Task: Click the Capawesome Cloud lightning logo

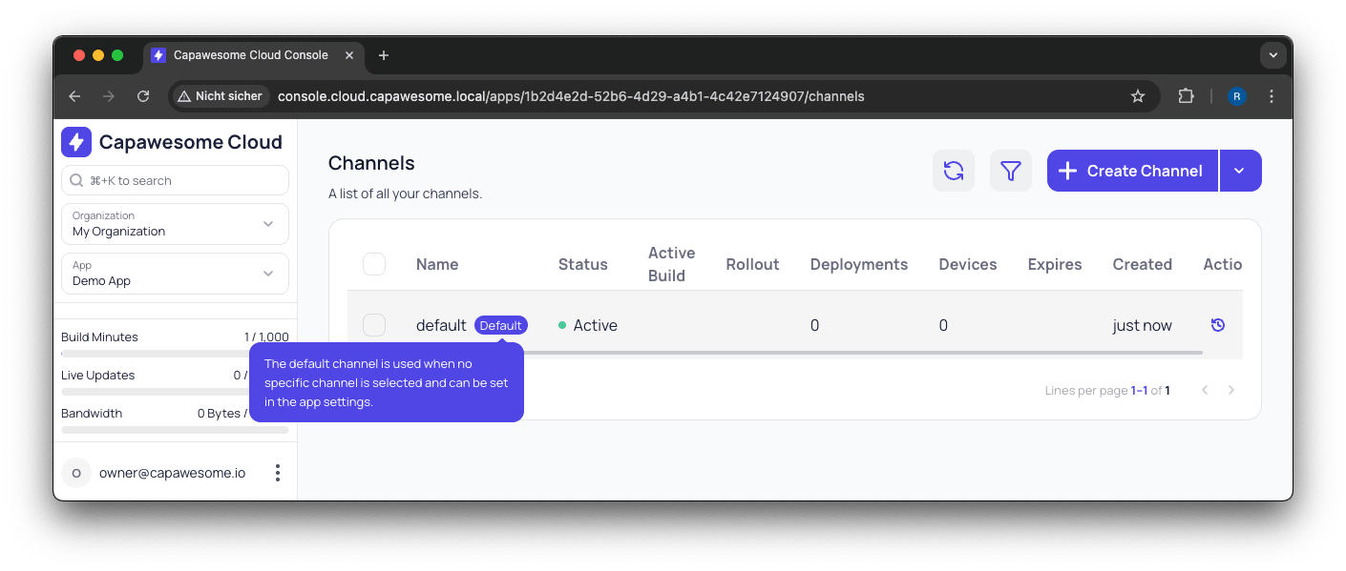Action: pos(76,142)
